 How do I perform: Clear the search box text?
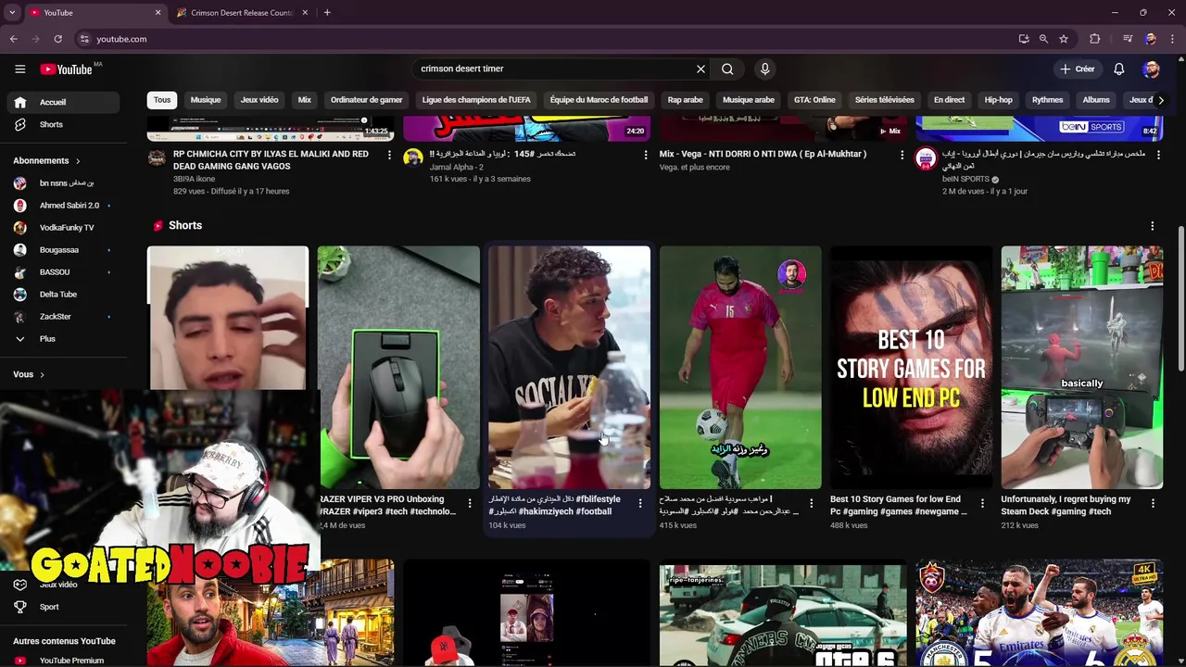pos(700,69)
